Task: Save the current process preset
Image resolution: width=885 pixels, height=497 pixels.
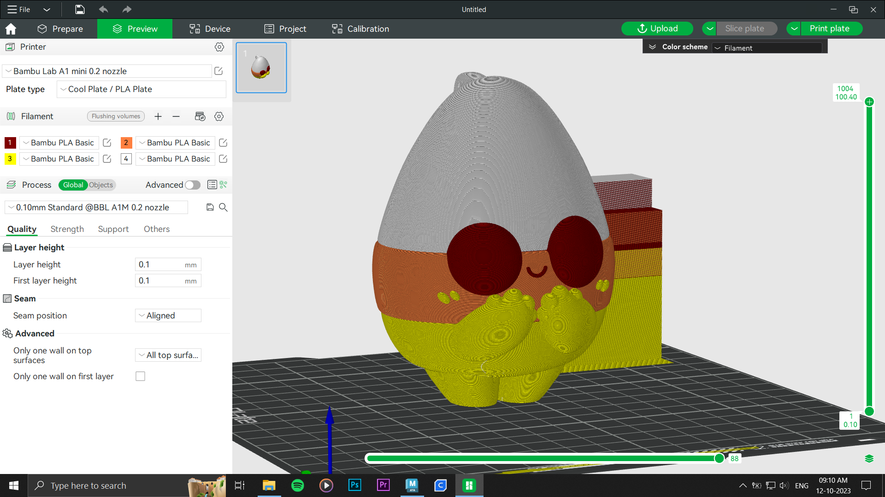Action: (x=210, y=207)
